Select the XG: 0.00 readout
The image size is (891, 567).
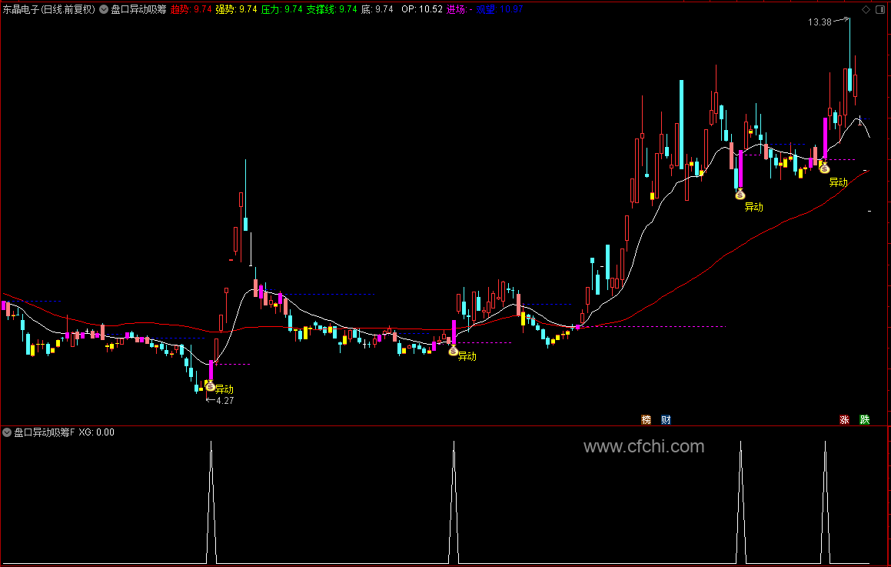click(x=97, y=432)
